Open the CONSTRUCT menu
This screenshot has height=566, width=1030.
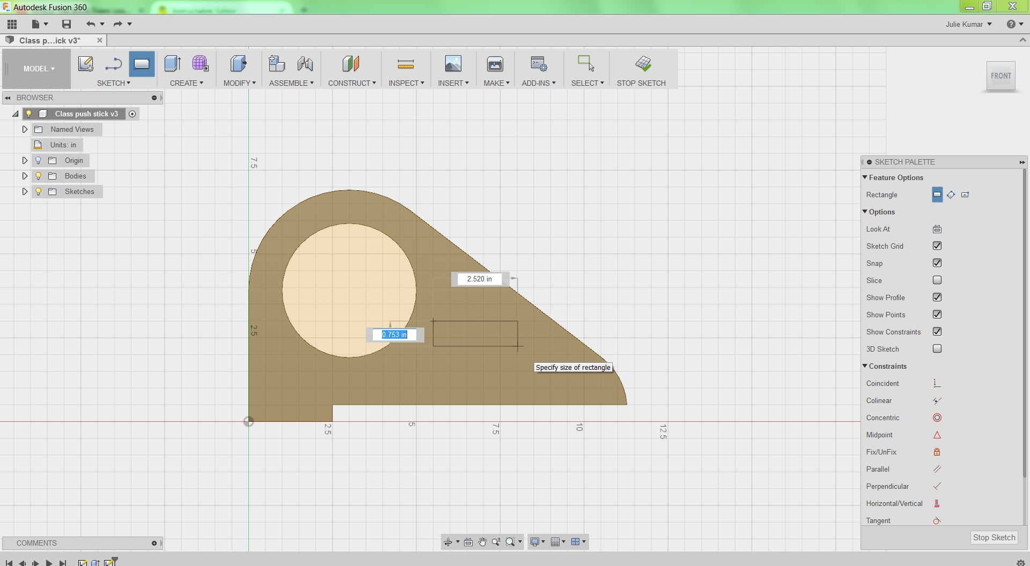coord(352,83)
